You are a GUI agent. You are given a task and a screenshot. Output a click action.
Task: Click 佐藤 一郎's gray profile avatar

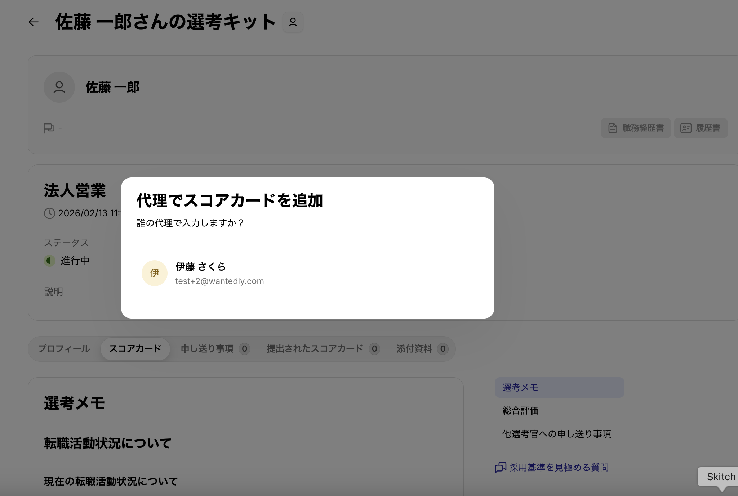(59, 87)
